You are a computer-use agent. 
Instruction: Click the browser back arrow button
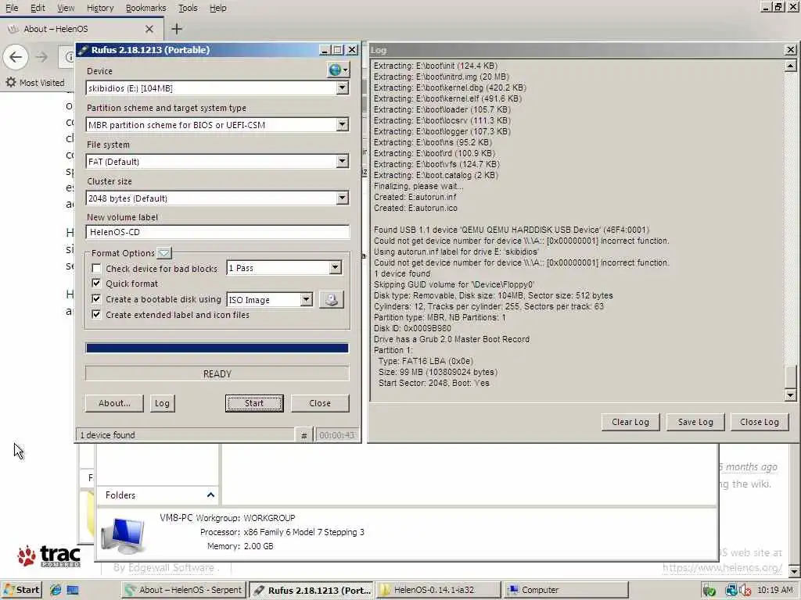coord(16,56)
